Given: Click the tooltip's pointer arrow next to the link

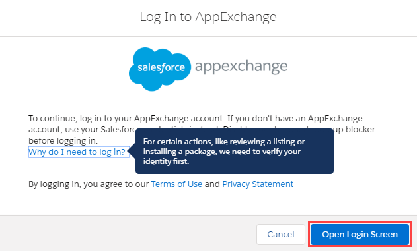Looking at the screenshot, I should coord(132,152).
